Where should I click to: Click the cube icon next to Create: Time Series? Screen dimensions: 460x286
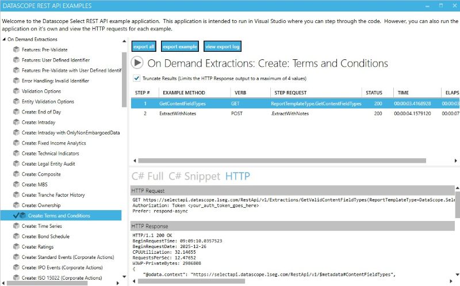point(16,226)
